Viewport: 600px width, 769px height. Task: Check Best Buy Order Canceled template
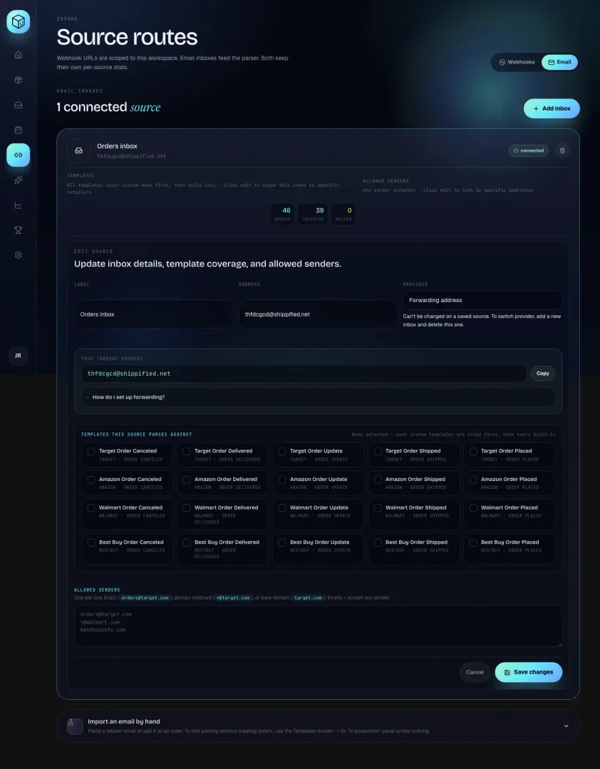[x=91, y=542]
